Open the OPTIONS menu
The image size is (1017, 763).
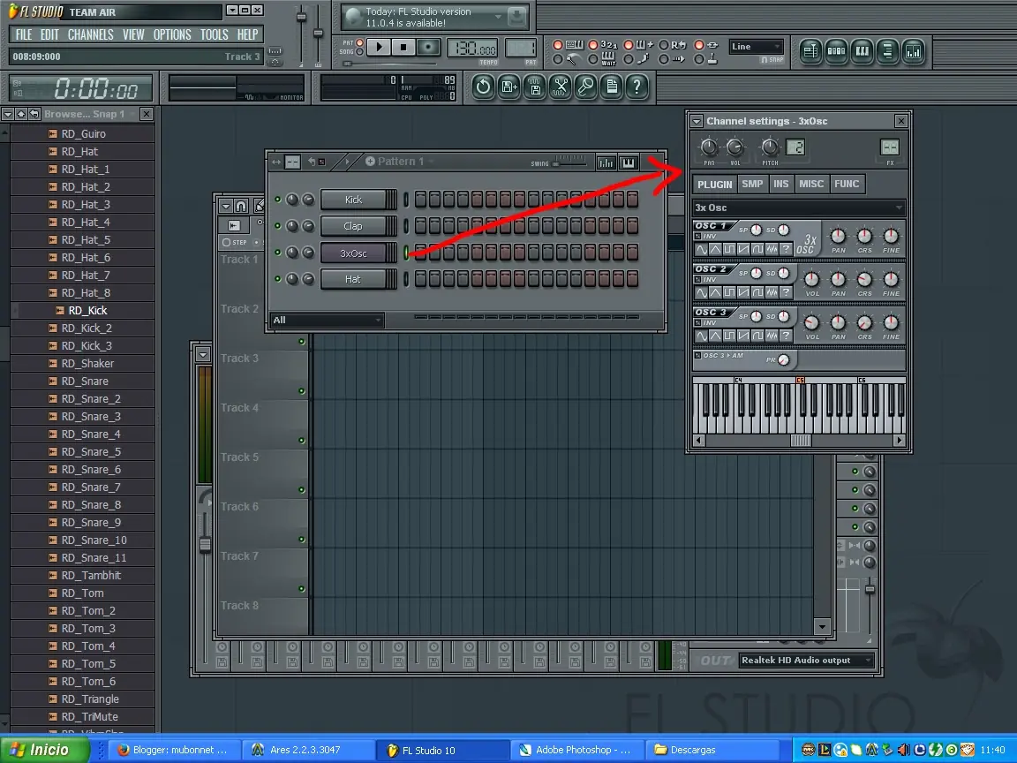click(x=172, y=35)
